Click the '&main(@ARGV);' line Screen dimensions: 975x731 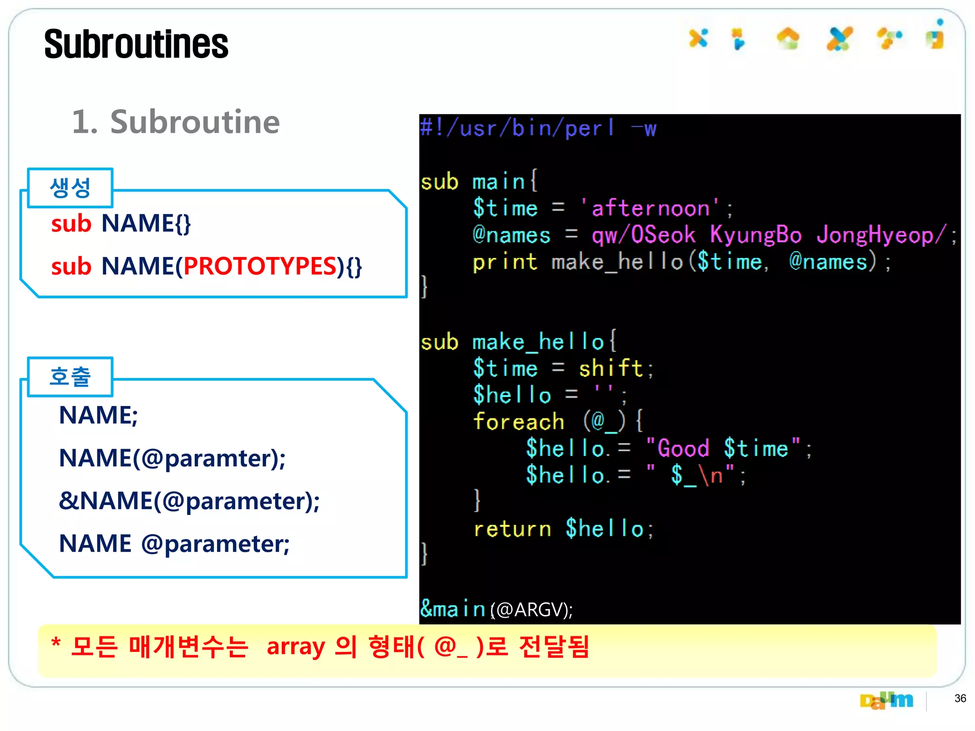click(497, 609)
